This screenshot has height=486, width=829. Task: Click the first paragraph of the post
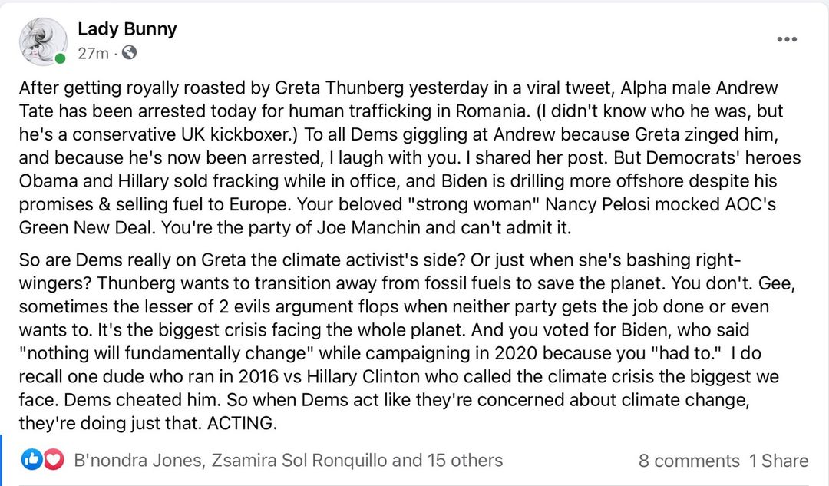(399, 158)
